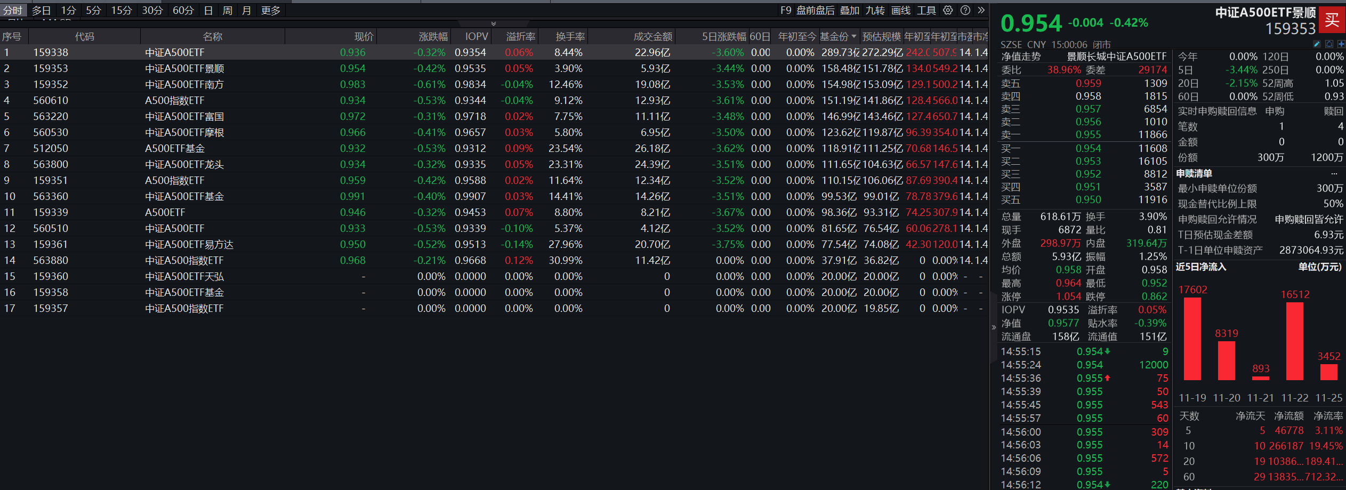Image resolution: width=1346 pixels, height=490 pixels.
Task: Open the 更多 period menu
Action: point(270,10)
